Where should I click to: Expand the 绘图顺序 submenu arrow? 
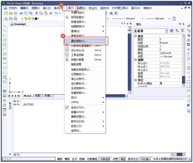pos(103,27)
